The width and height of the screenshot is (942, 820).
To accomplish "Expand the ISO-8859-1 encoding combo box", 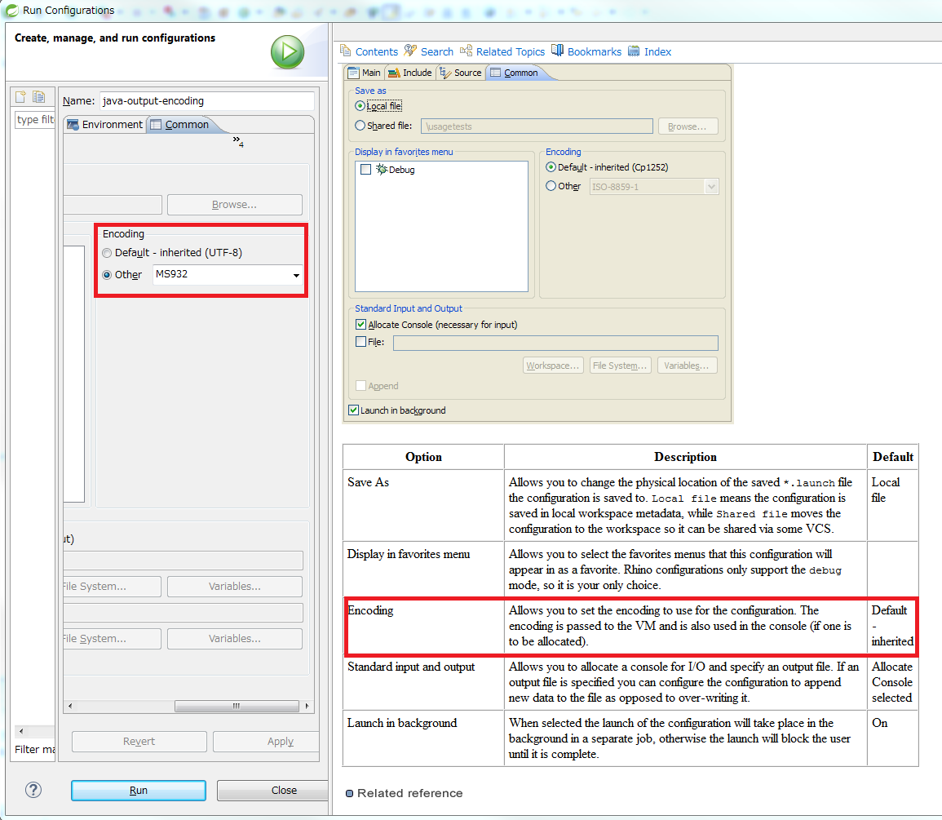I will click(x=710, y=186).
